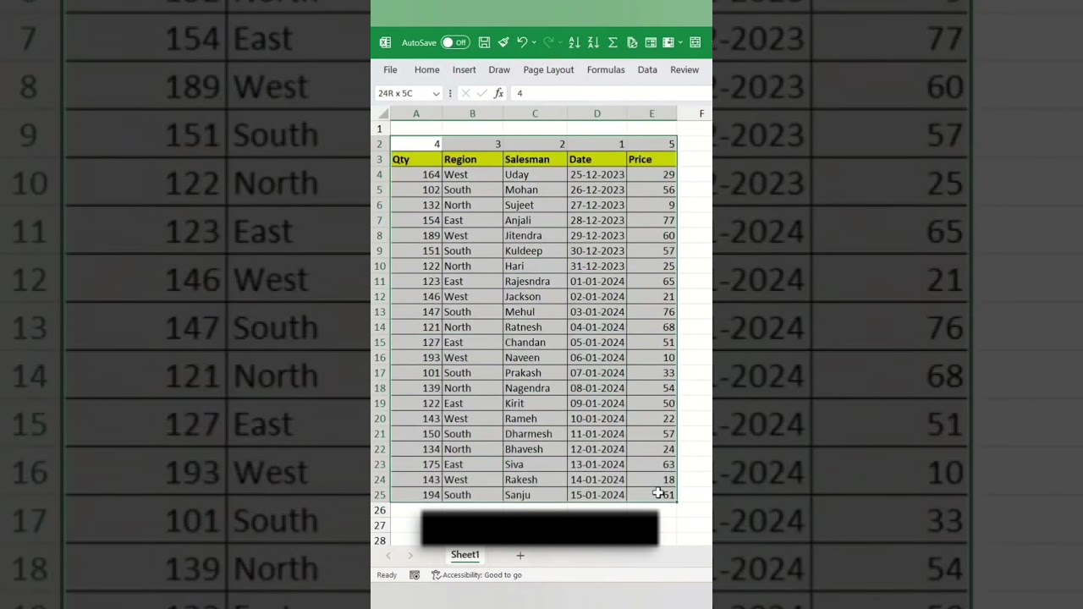This screenshot has height=609, width=1083.
Task: Add a new sheet with plus button
Action: 520,555
